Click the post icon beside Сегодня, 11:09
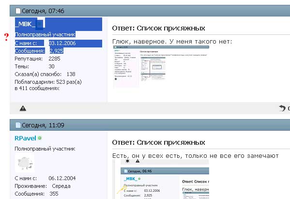 pos(18,125)
